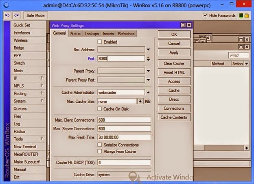Viewport: 254px width, 184px height.
Task: Click the Redo arrow in toolbar
Action: pos(16,15)
